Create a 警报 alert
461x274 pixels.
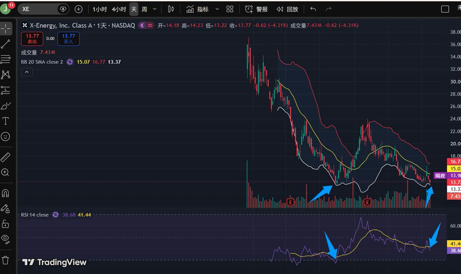pos(256,9)
